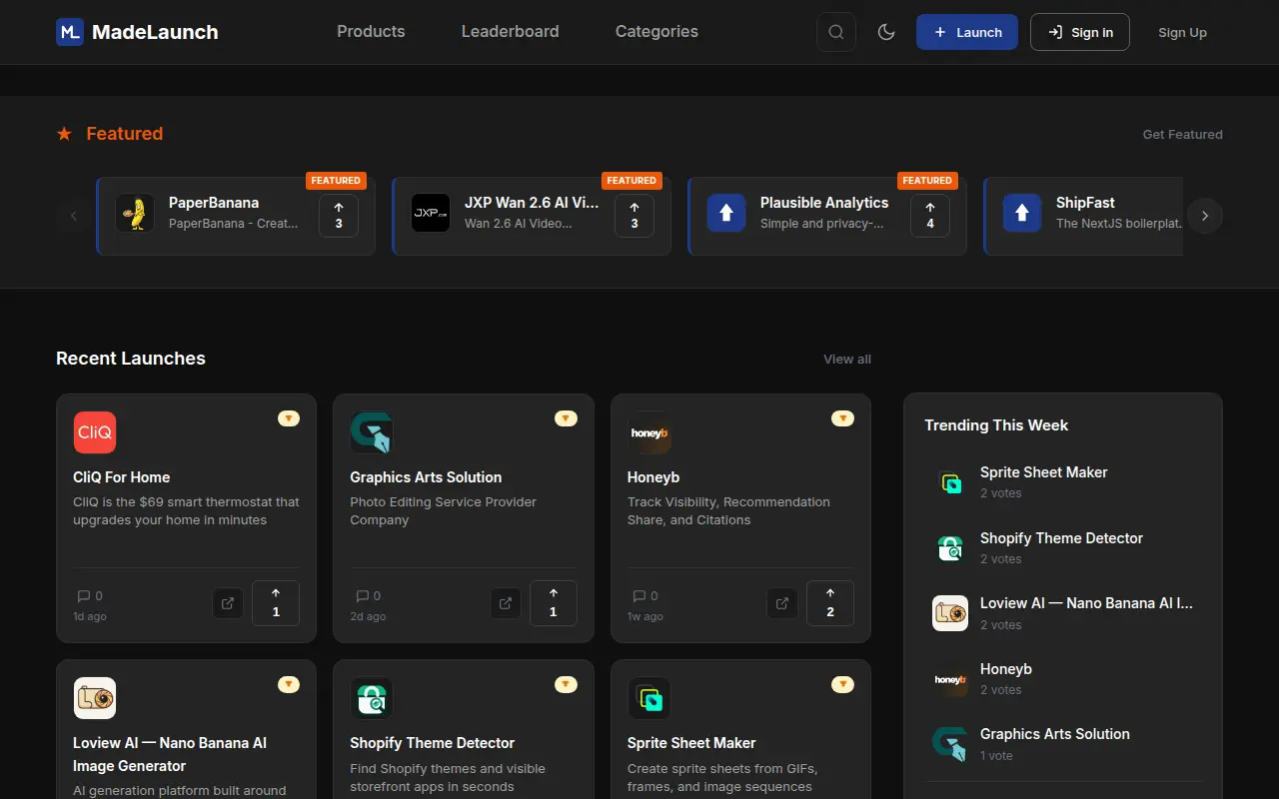Open the ShipFast featured title

pos(1085,203)
